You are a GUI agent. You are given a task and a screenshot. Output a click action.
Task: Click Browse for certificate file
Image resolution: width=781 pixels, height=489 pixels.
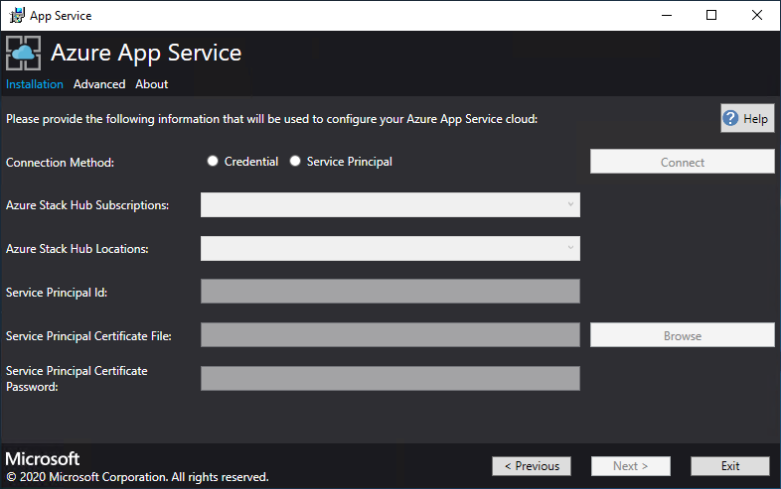682,335
